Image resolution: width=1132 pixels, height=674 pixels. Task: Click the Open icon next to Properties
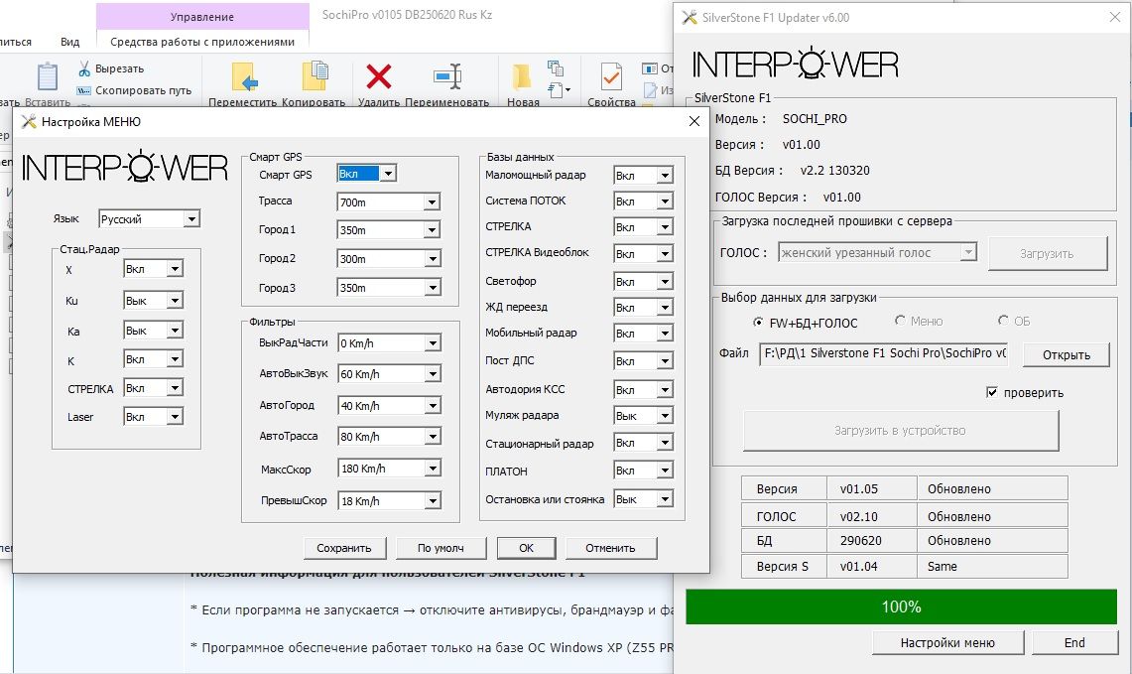point(650,68)
